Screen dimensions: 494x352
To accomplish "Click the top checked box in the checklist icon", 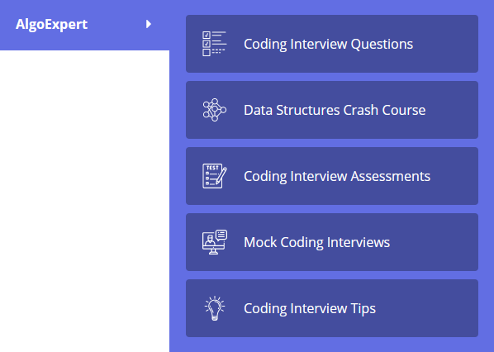I will tap(207, 35).
